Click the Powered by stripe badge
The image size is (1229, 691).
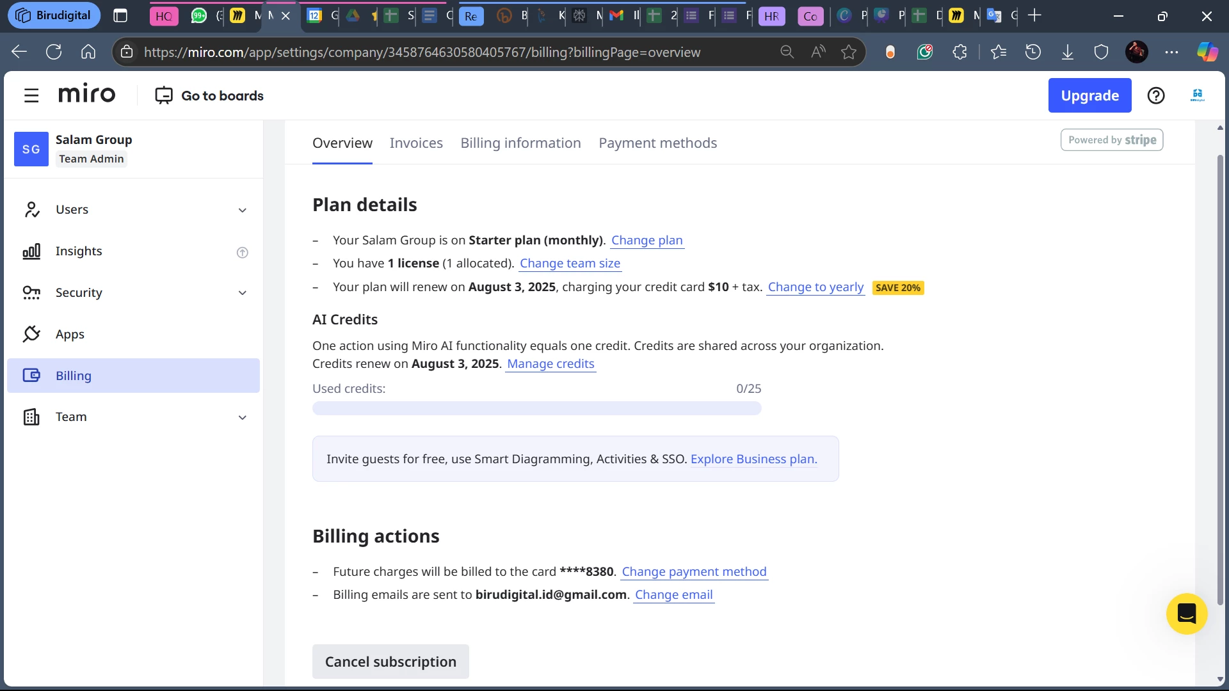tap(1112, 140)
